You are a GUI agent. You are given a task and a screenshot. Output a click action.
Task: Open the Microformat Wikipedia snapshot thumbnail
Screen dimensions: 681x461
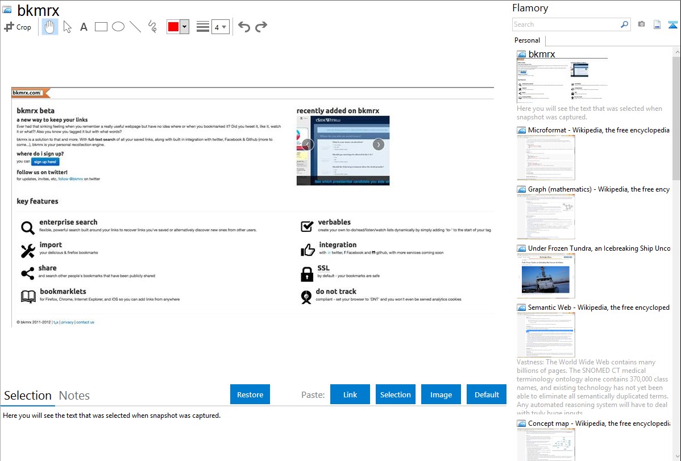pyautogui.click(x=546, y=157)
